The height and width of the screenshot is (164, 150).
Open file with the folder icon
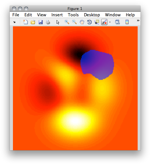33,22
